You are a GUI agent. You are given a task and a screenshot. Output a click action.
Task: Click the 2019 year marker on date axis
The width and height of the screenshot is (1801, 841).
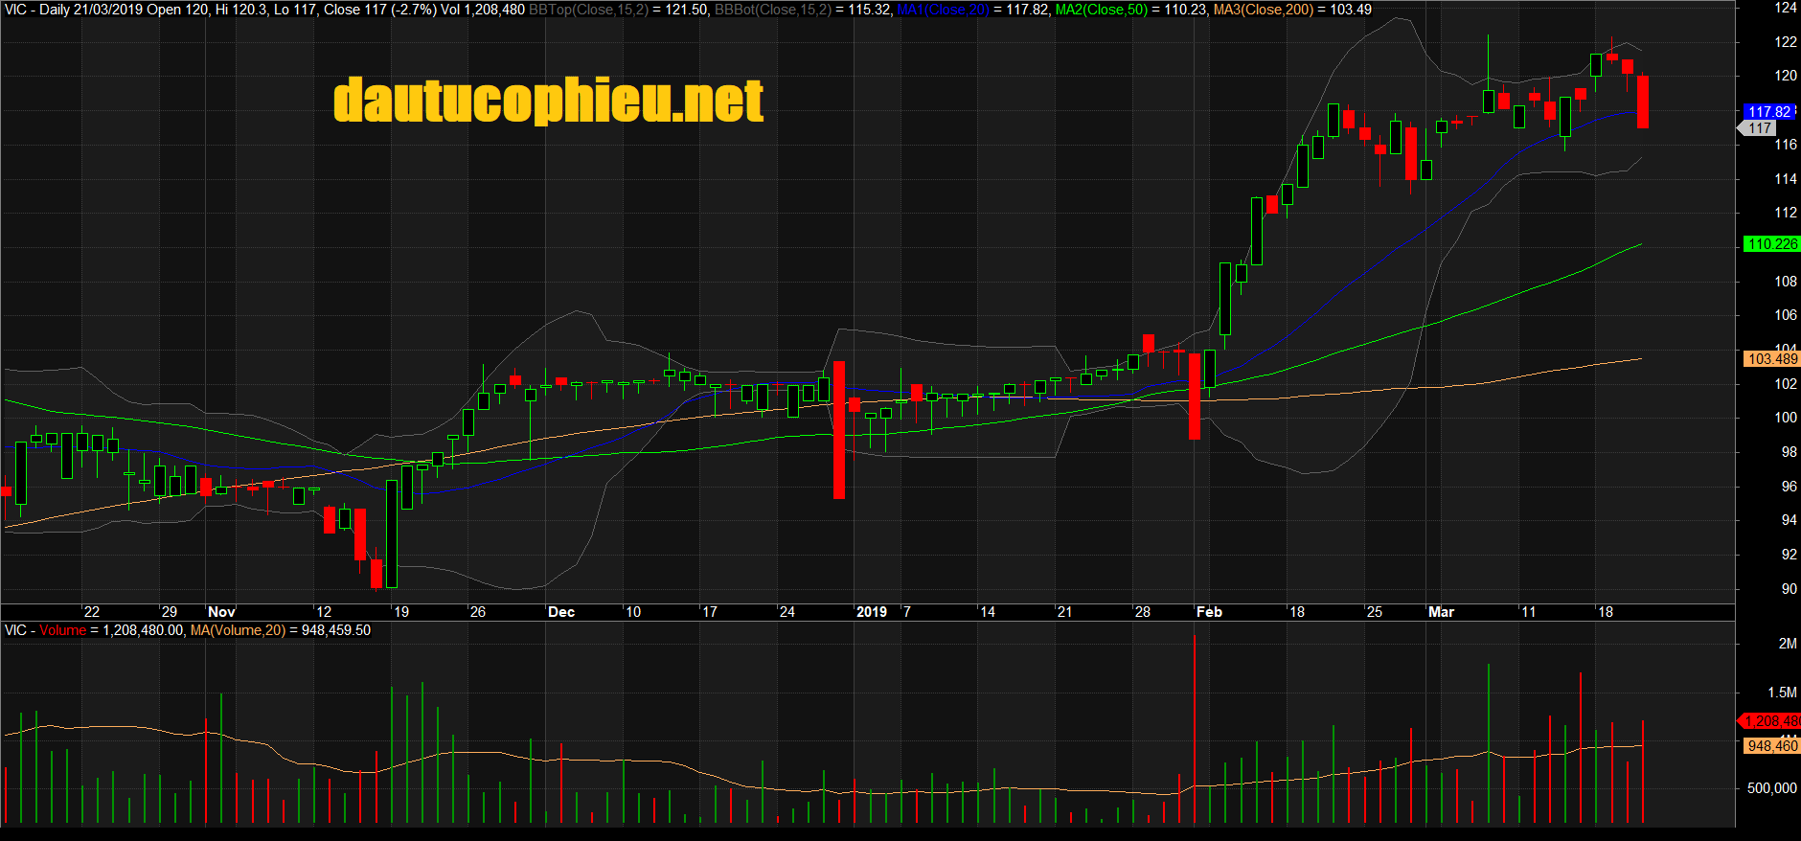pyautogui.click(x=872, y=612)
